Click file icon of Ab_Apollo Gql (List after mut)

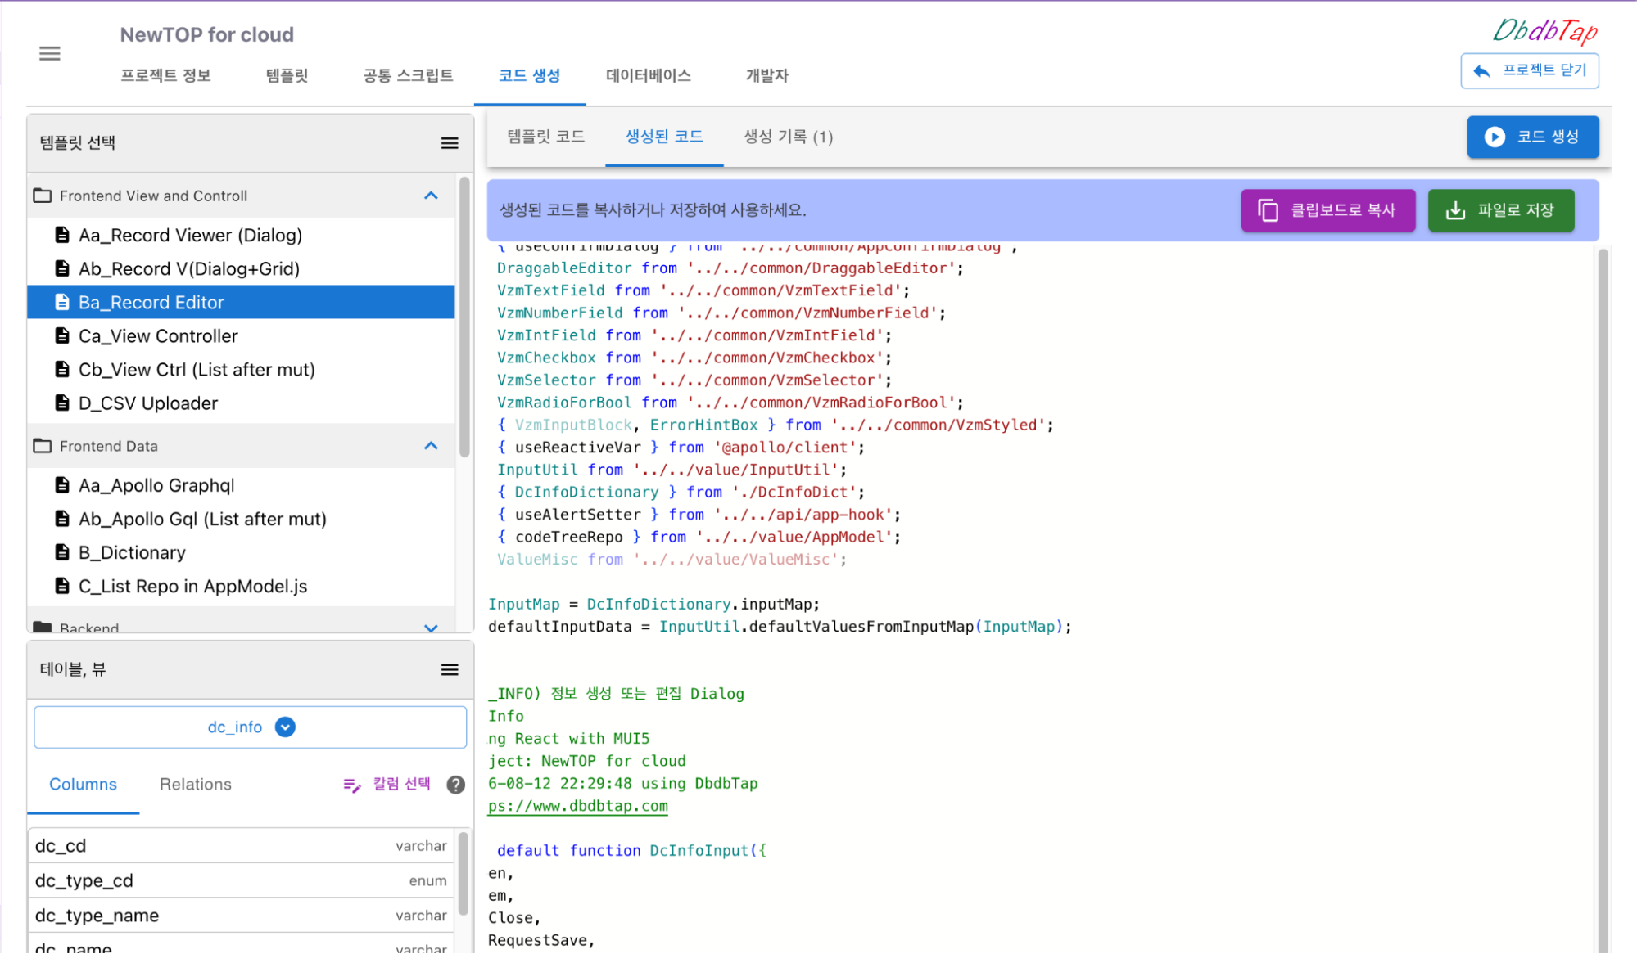pos(62,520)
